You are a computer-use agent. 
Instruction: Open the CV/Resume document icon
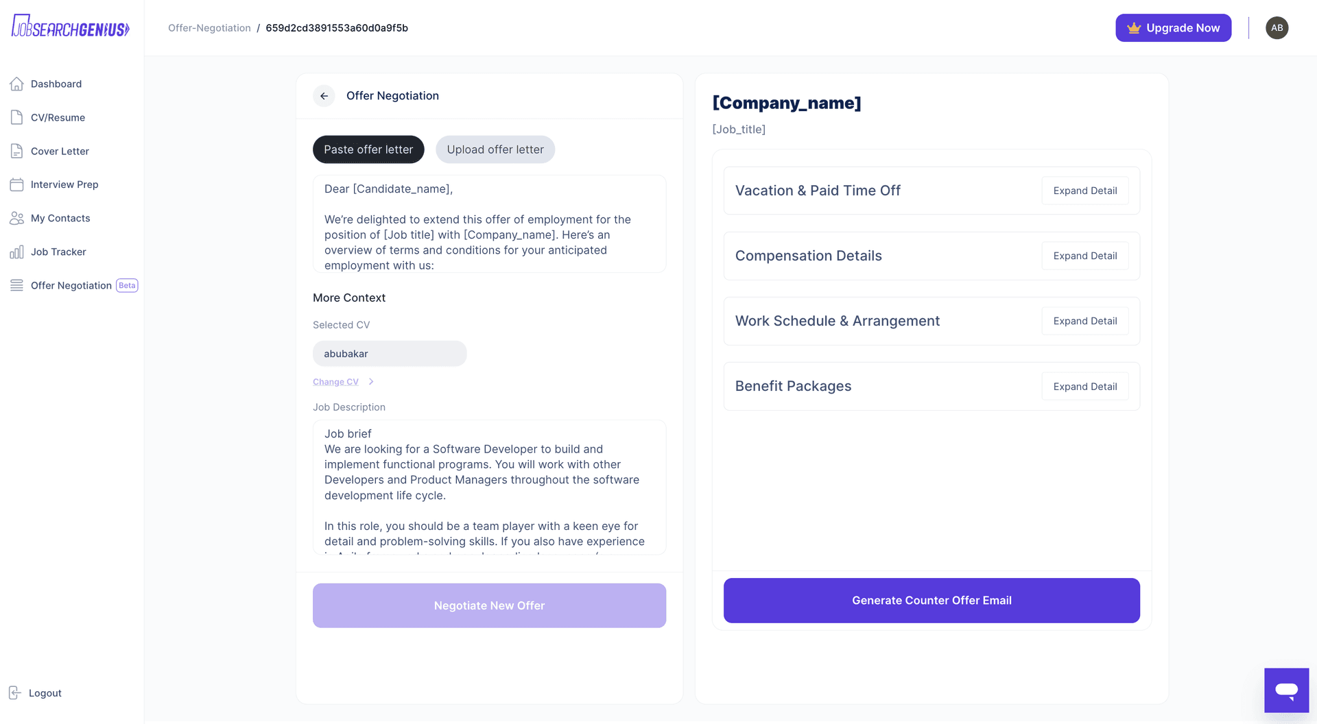coord(17,117)
